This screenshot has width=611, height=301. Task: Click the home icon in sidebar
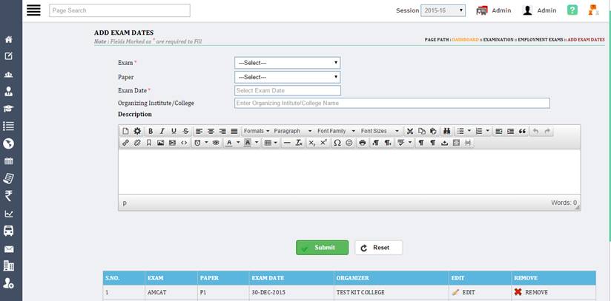[x=9, y=39]
